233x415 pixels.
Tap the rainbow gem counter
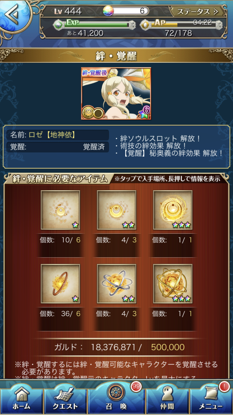126,11
